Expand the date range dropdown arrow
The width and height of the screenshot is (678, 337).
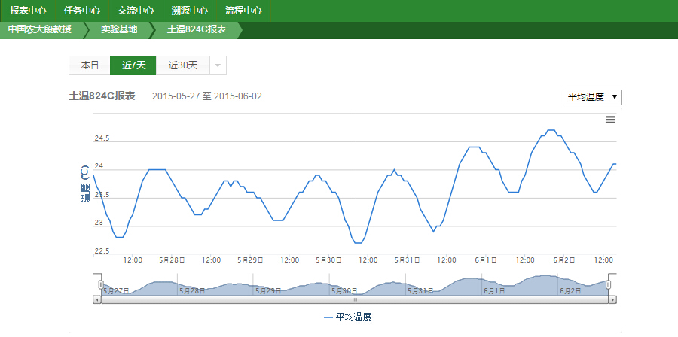(x=217, y=65)
